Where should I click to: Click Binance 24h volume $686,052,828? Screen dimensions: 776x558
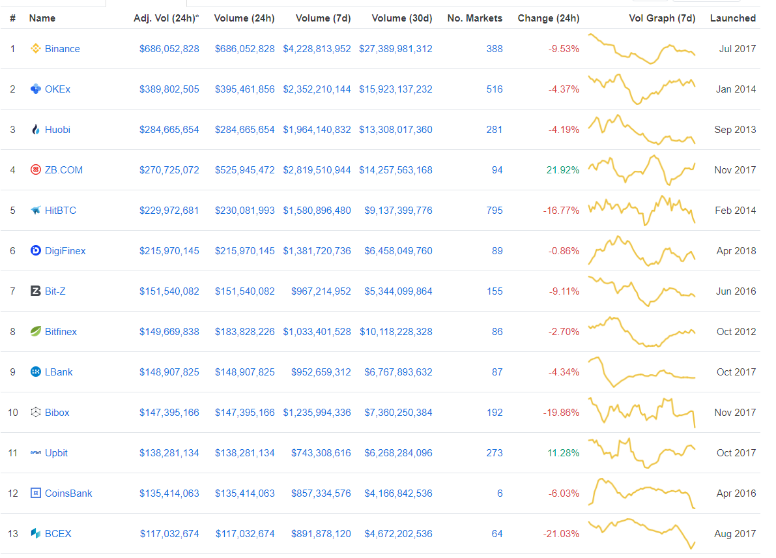pos(244,49)
